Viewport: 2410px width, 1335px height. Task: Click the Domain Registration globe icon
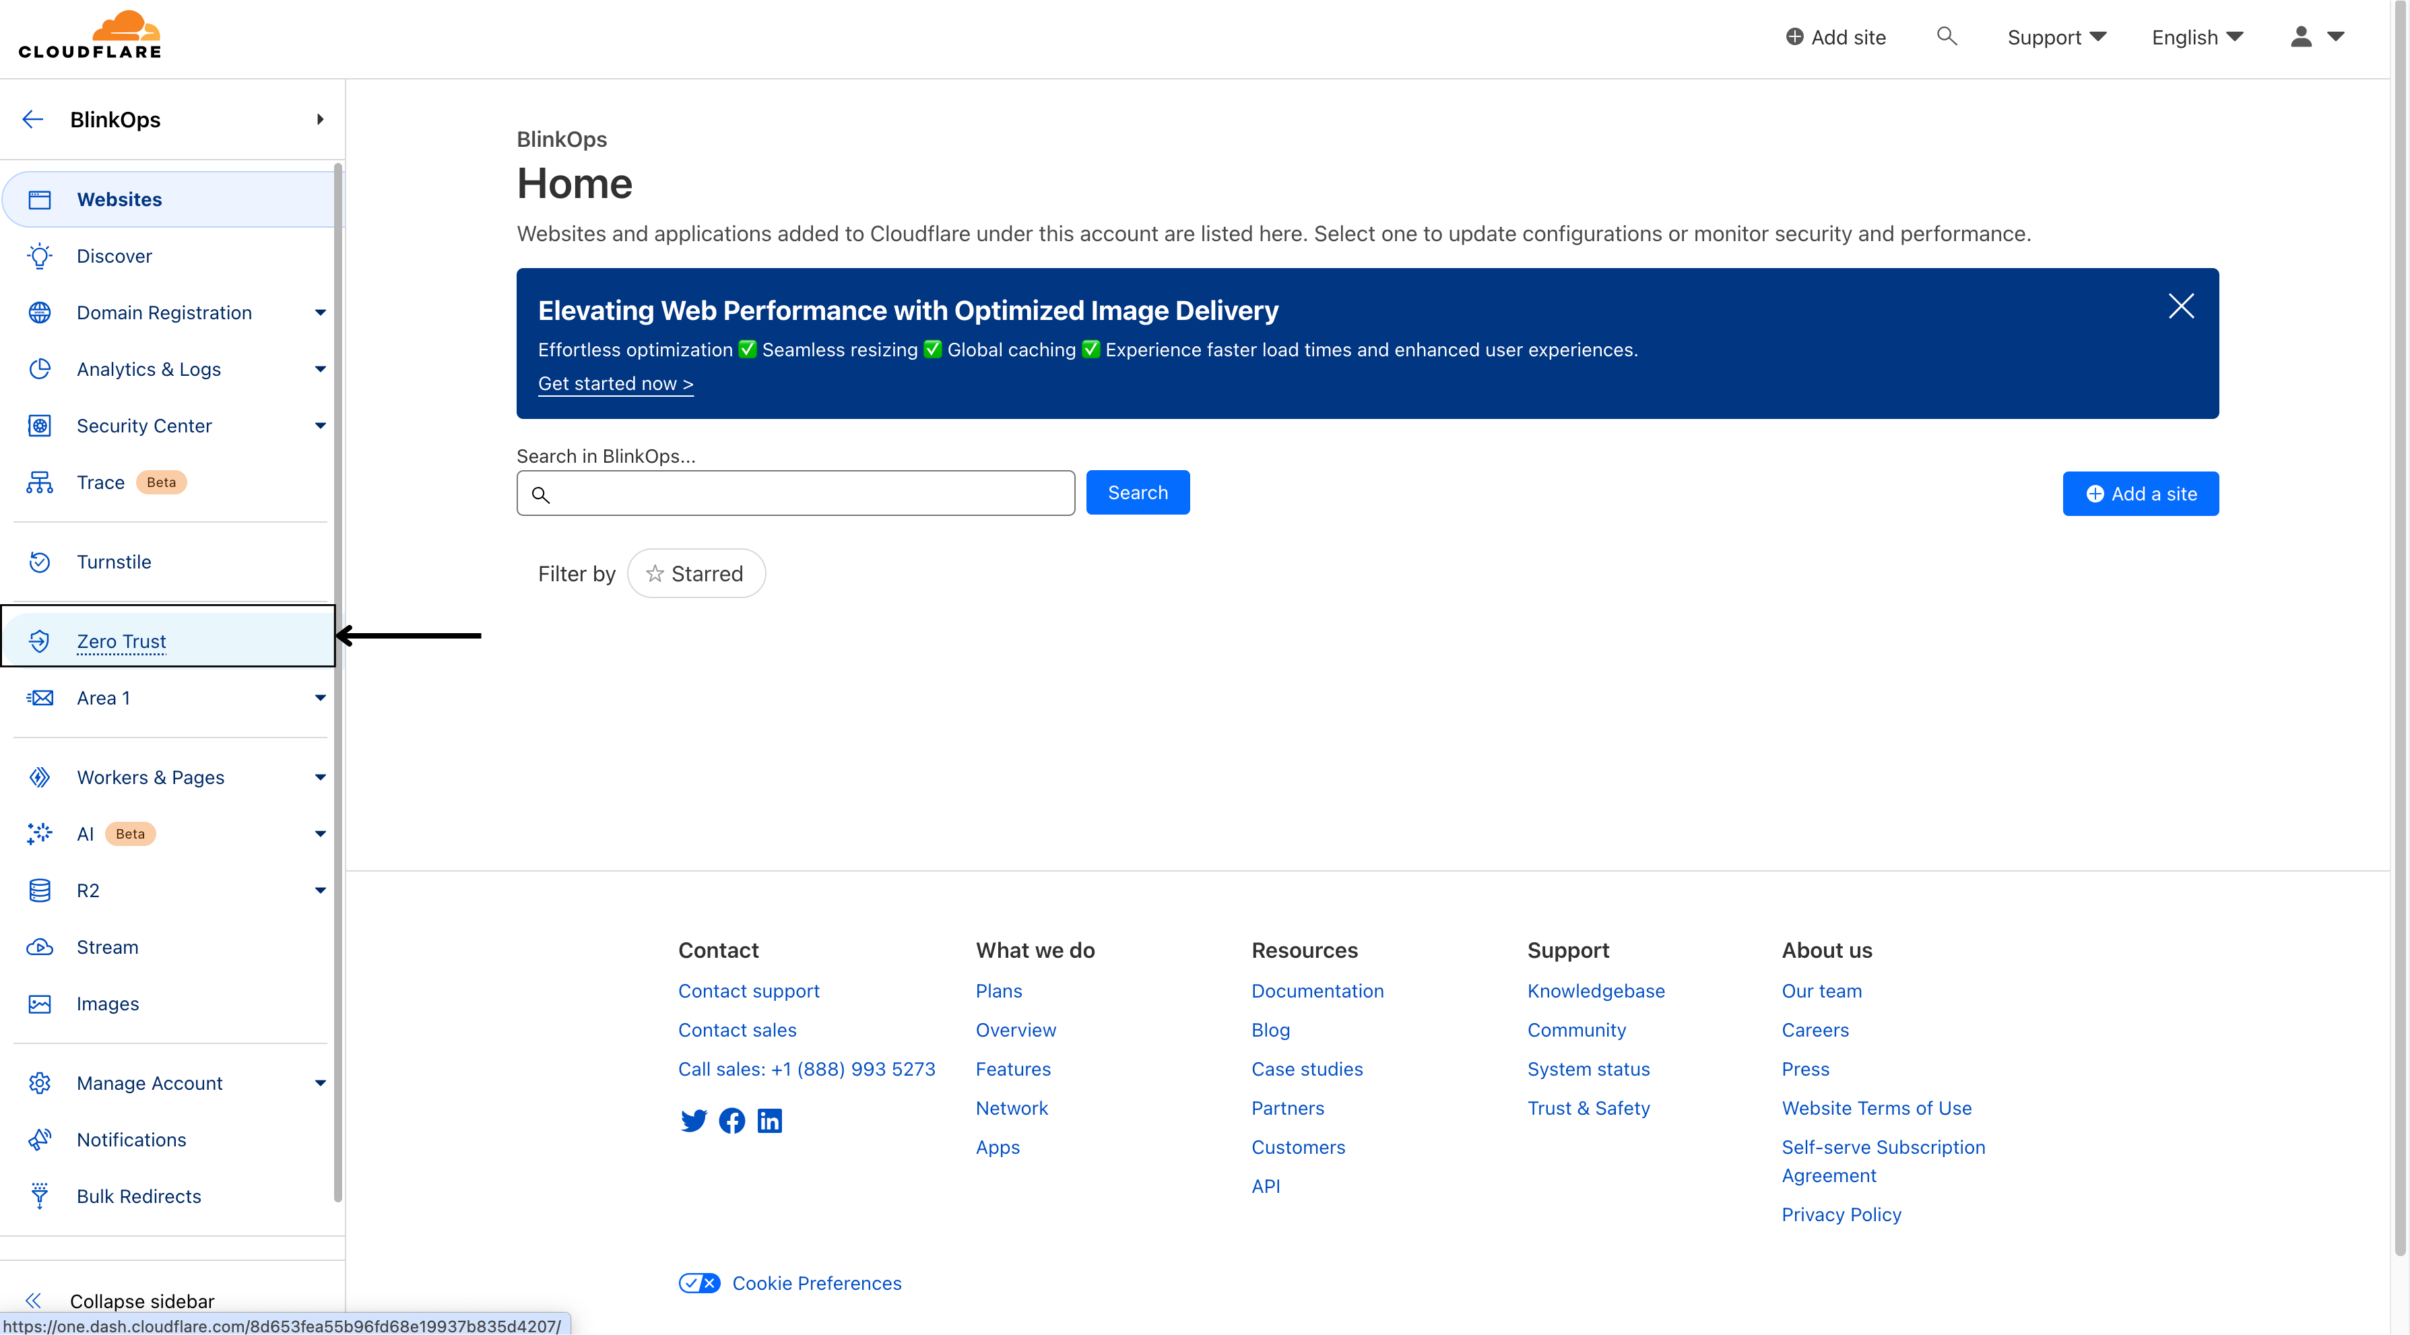coord(39,313)
